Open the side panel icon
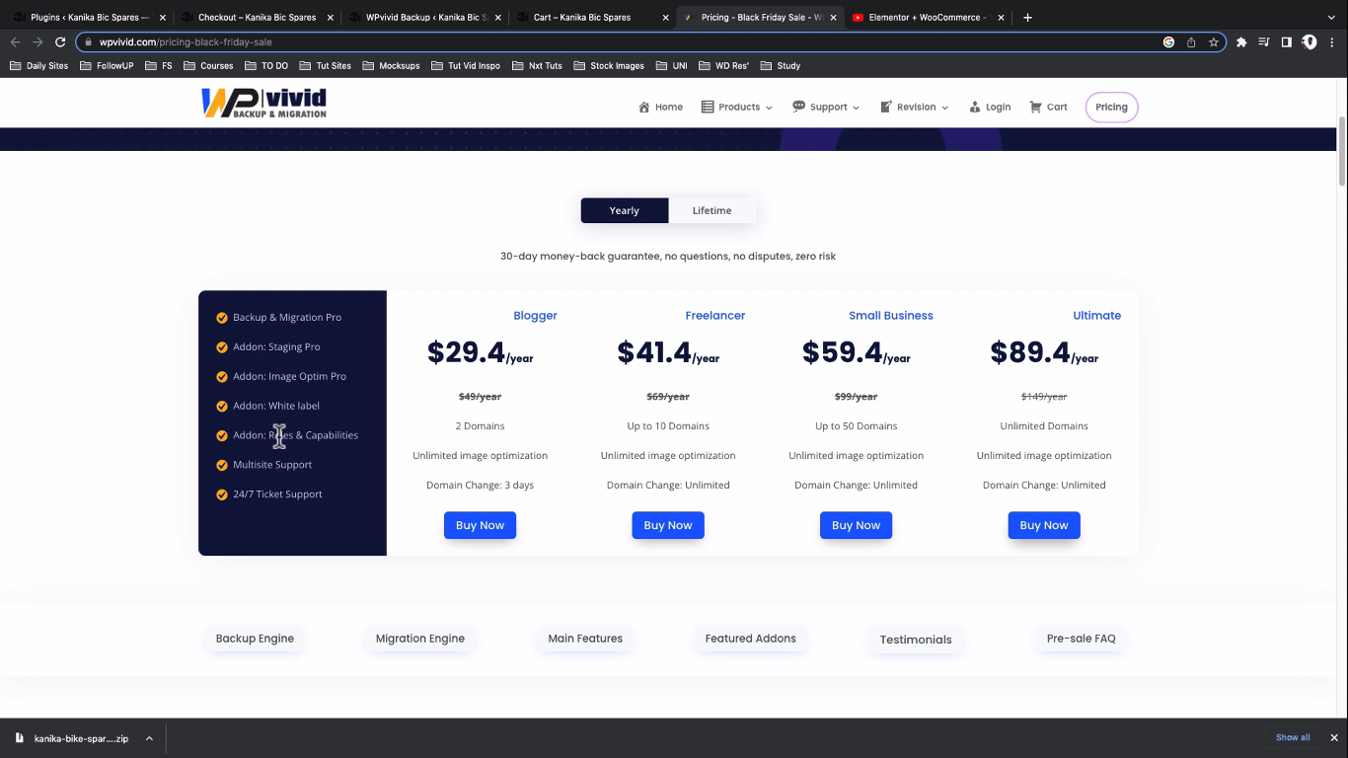The width and height of the screenshot is (1348, 758). click(1286, 42)
